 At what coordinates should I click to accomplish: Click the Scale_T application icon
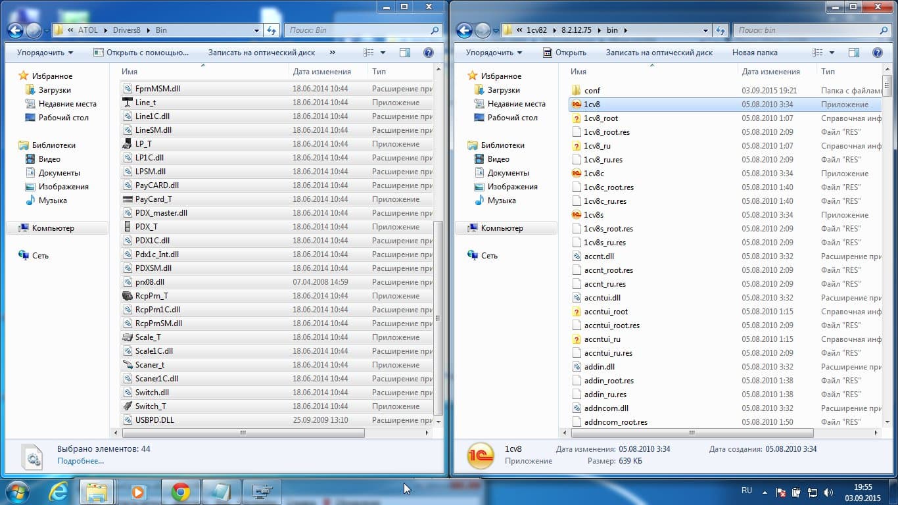[128, 337]
